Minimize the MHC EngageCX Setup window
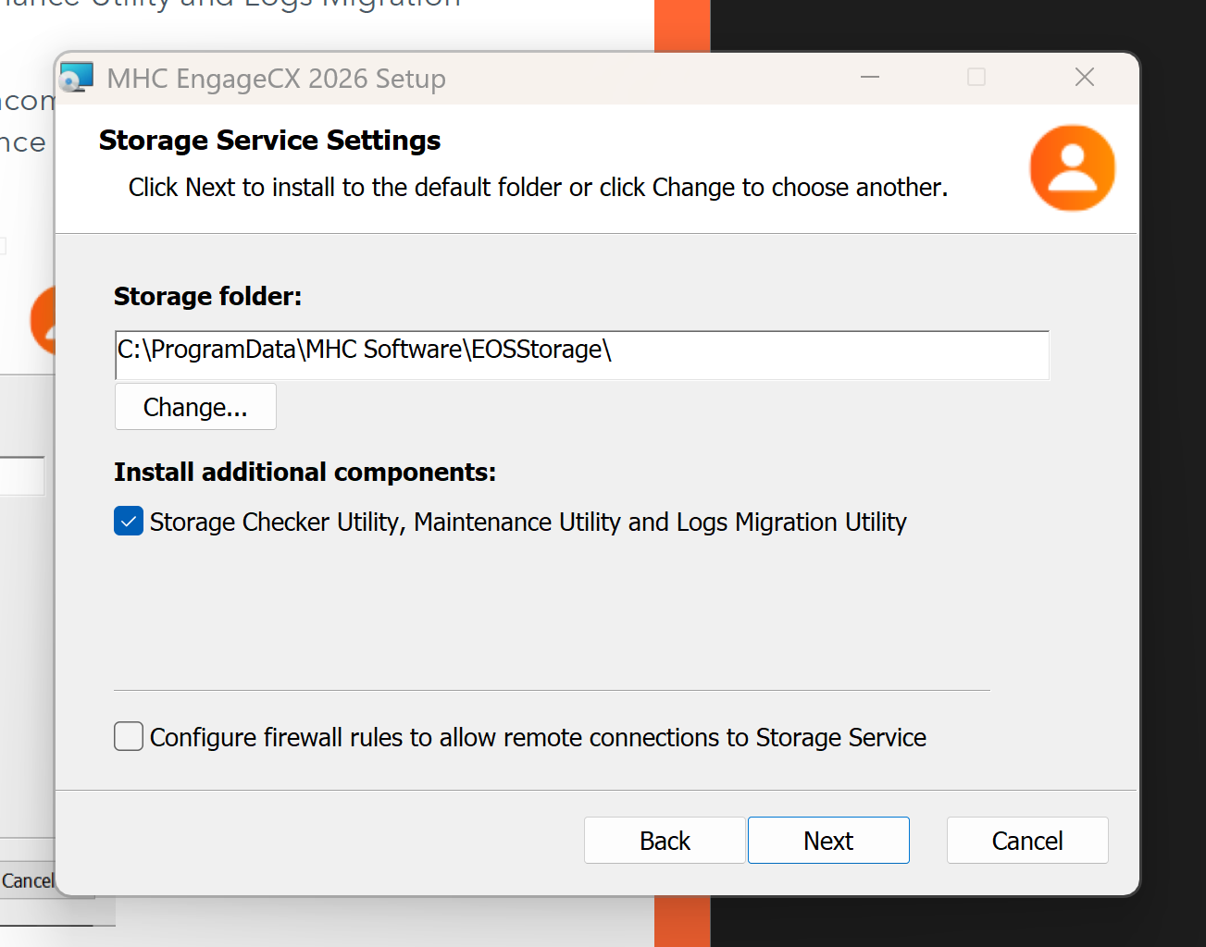 tap(870, 78)
